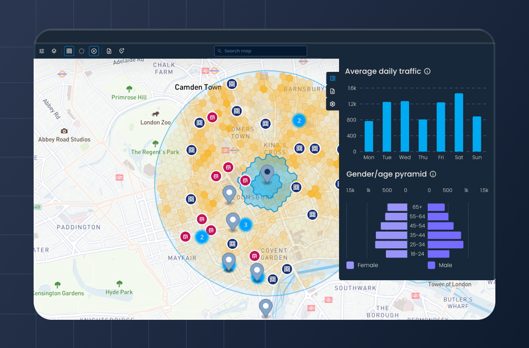This screenshot has width=529, height=348.
Task: Click the 'Sun' day label on chart
Action: tap(477, 157)
